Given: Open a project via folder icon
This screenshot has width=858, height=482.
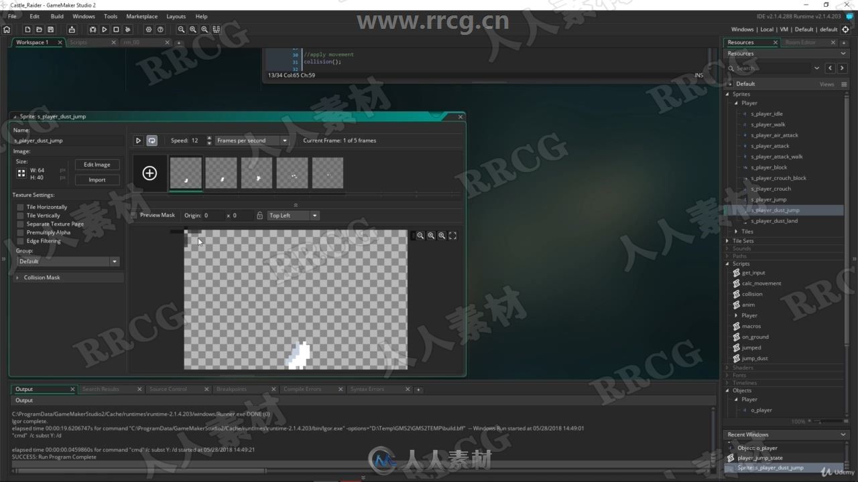Looking at the screenshot, I should 39,29.
